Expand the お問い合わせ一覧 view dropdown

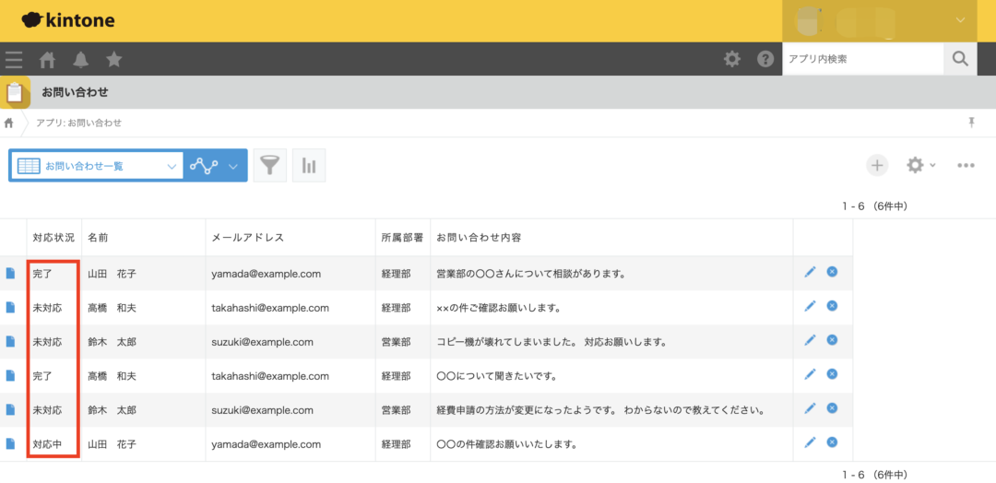pos(171,166)
